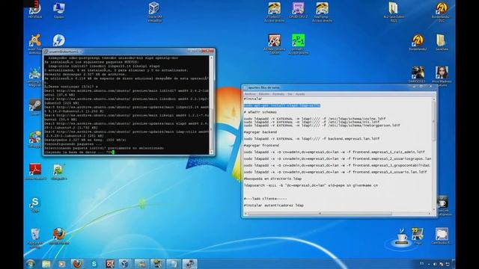This screenshot has height=269, width=479.
Task: Switch to VirtualBox in the taskbar
Action: click(125, 264)
